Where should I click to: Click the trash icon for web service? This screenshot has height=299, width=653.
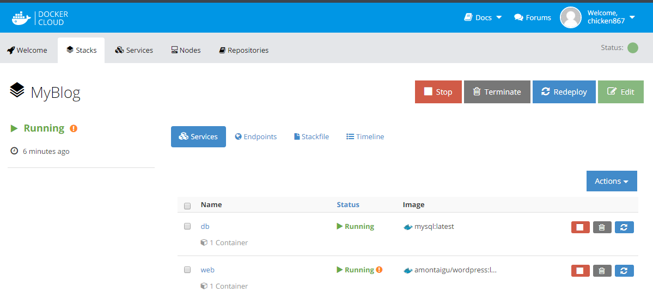pos(602,271)
